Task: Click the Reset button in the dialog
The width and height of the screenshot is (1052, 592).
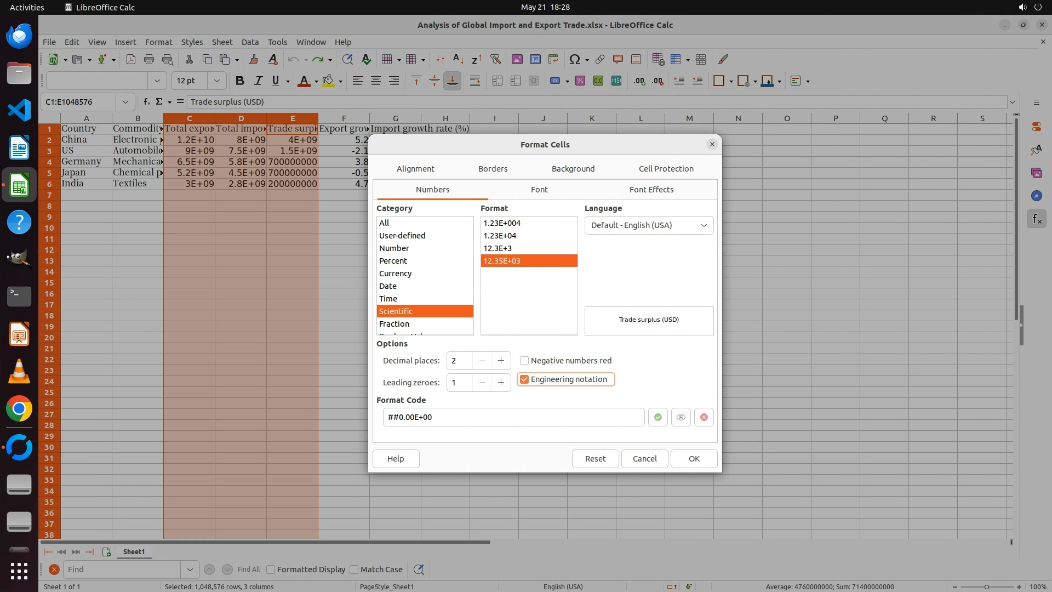Action: (595, 459)
